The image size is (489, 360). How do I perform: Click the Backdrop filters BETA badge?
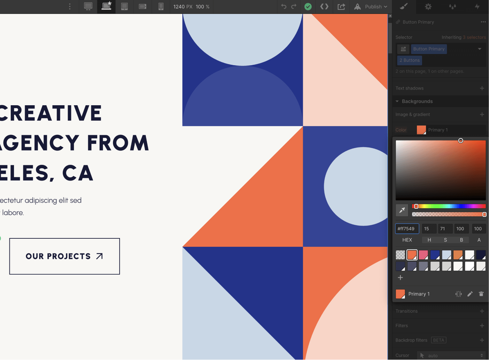(x=438, y=340)
